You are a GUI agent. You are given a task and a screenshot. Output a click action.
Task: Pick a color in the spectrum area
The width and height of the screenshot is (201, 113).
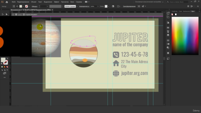click(185, 36)
